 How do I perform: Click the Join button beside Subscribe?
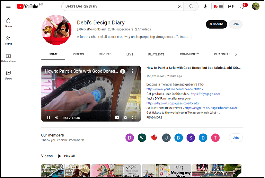coord(236,24)
